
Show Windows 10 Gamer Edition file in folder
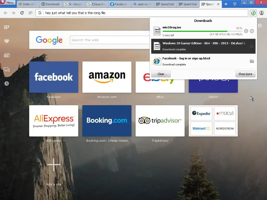pos(252,46)
